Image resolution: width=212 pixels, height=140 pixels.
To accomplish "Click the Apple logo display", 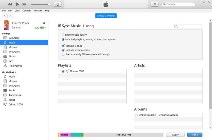I will click(x=106, y=4).
